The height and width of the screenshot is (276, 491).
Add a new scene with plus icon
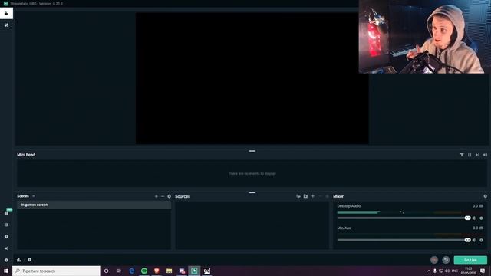point(157,196)
